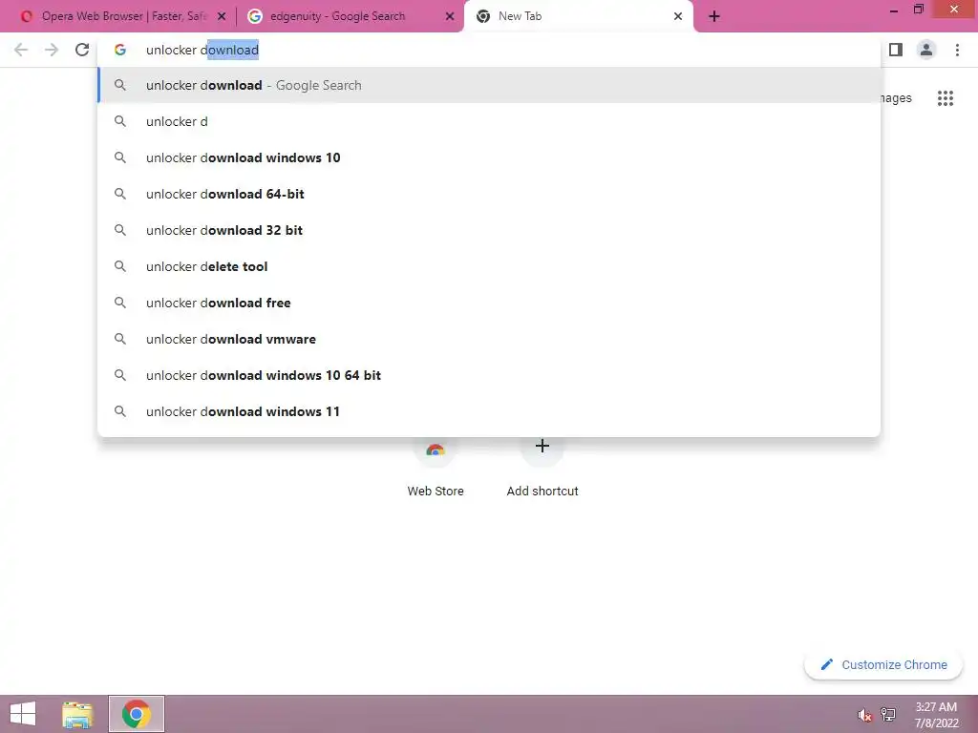The width and height of the screenshot is (978, 733).
Task: Pick 'unlocker download windows 10 64 bit'
Action: [x=489, y=375]
